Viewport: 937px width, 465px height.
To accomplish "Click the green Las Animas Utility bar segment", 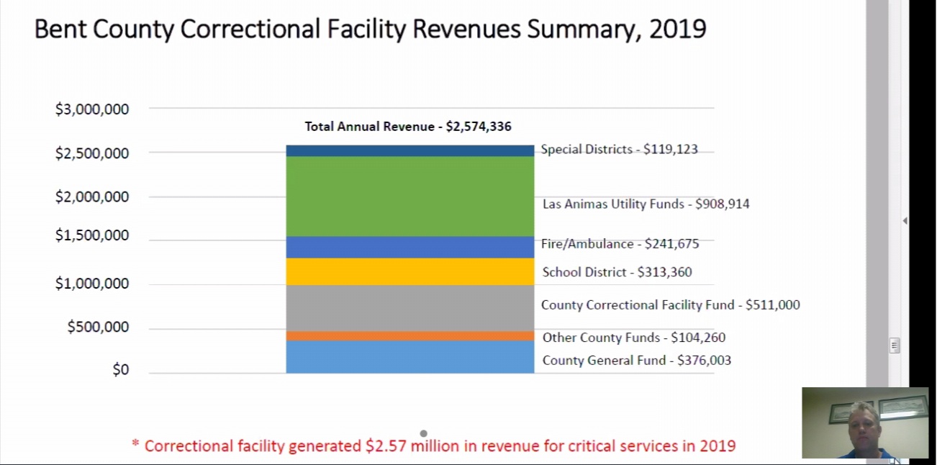I will pos(409,196).
